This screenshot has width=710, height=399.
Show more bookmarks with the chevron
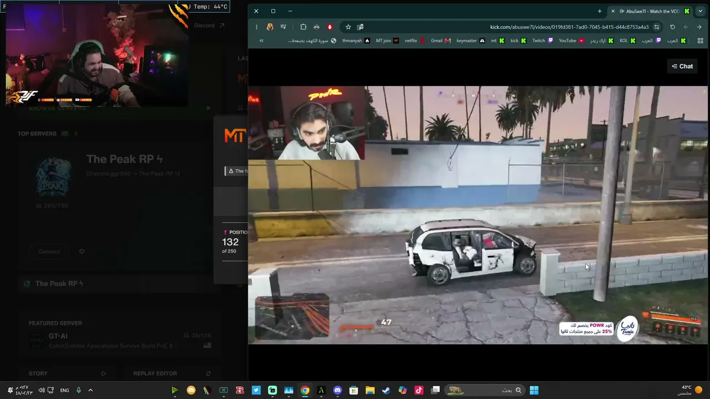(x=261, y=40)
